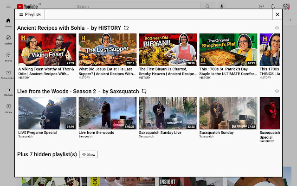Select the Playlists tab
297x186 pixels.
pyautogui.click(x=30, y=14)
